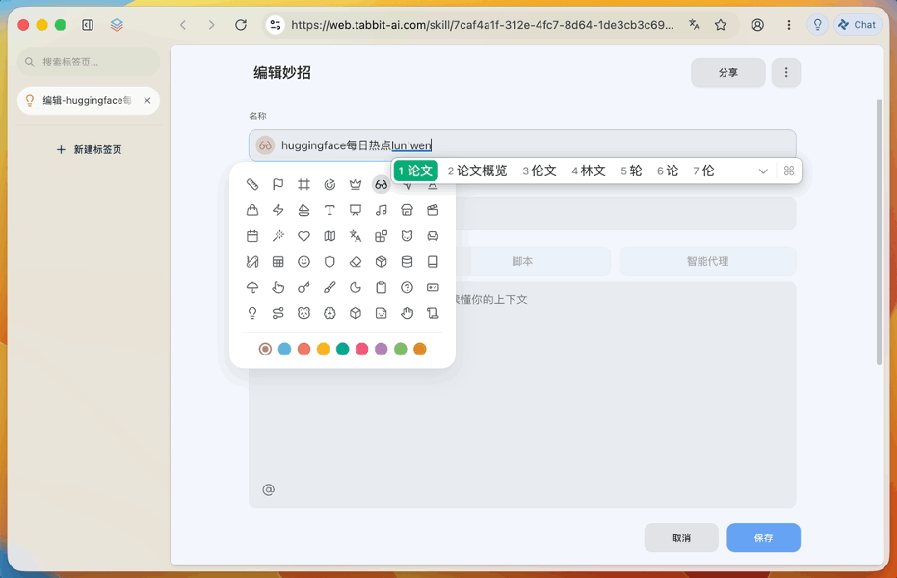Select the heart icon

(x=304, y=236)
